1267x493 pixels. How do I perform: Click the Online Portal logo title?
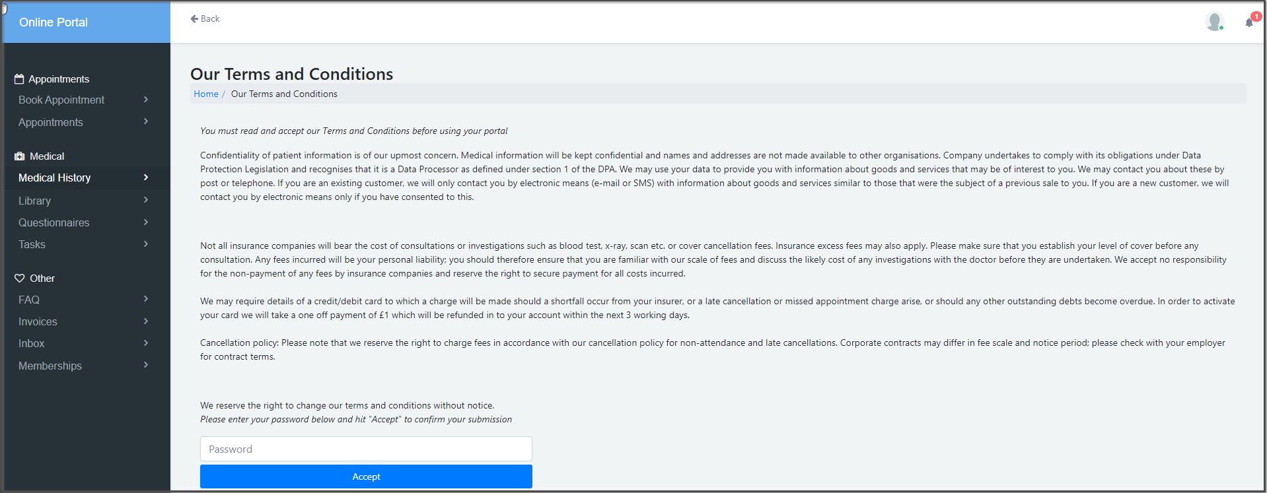[x=54, y=22]
